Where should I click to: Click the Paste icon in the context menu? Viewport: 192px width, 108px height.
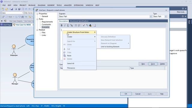tap(64, 55)
